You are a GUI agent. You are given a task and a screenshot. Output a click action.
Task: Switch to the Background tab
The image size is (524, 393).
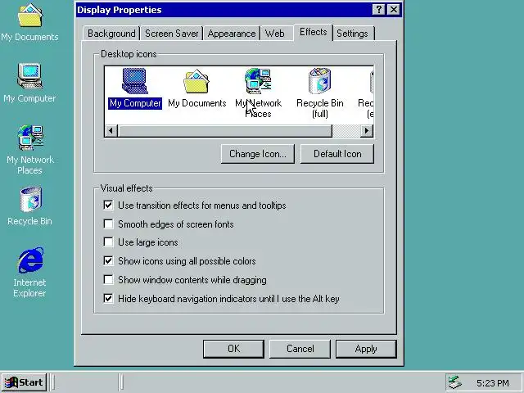[x=111, y=34]
